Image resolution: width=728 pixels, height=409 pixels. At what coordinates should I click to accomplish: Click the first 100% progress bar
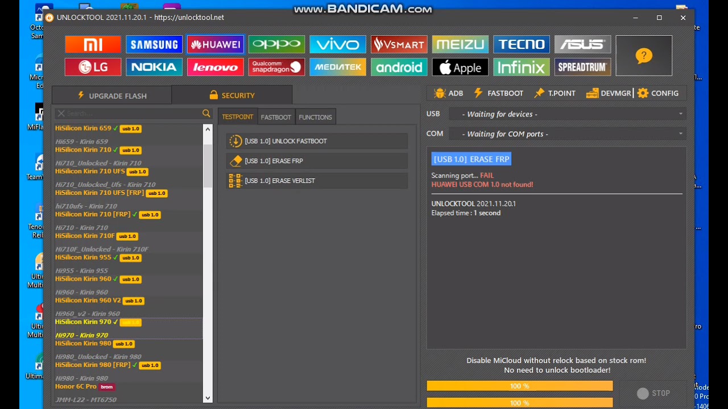click(520, 386)
